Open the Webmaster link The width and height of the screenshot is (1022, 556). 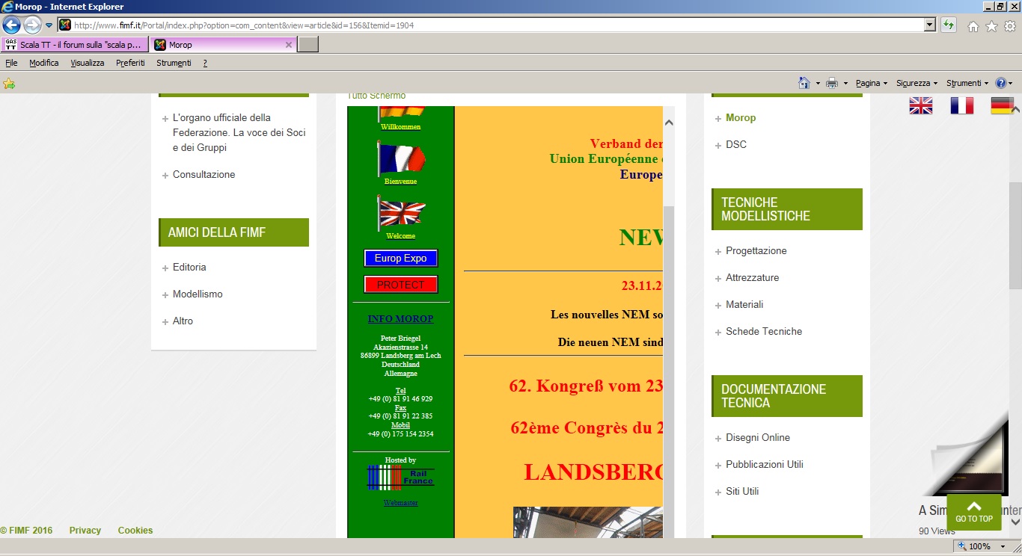coord(400,503)
